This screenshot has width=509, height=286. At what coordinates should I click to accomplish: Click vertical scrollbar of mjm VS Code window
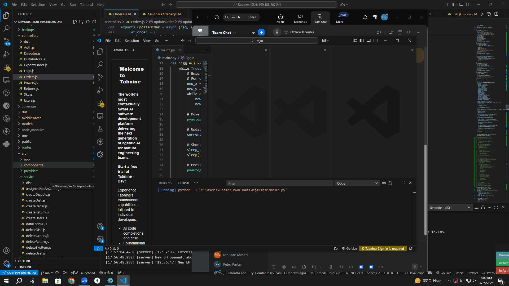[425, 190]
